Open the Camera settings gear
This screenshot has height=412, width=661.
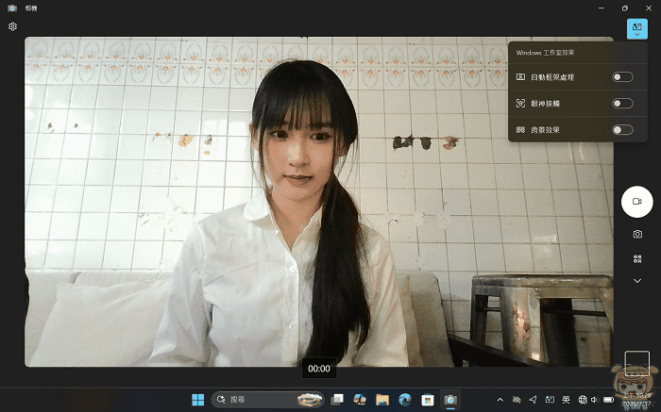(12, 26)
